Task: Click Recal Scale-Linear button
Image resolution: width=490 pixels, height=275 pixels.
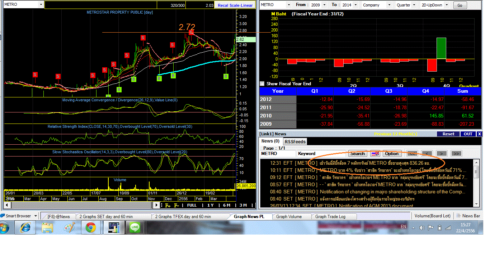Action: (235, 5)
